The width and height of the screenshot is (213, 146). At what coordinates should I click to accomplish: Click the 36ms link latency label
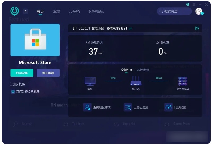click(159, 78)
